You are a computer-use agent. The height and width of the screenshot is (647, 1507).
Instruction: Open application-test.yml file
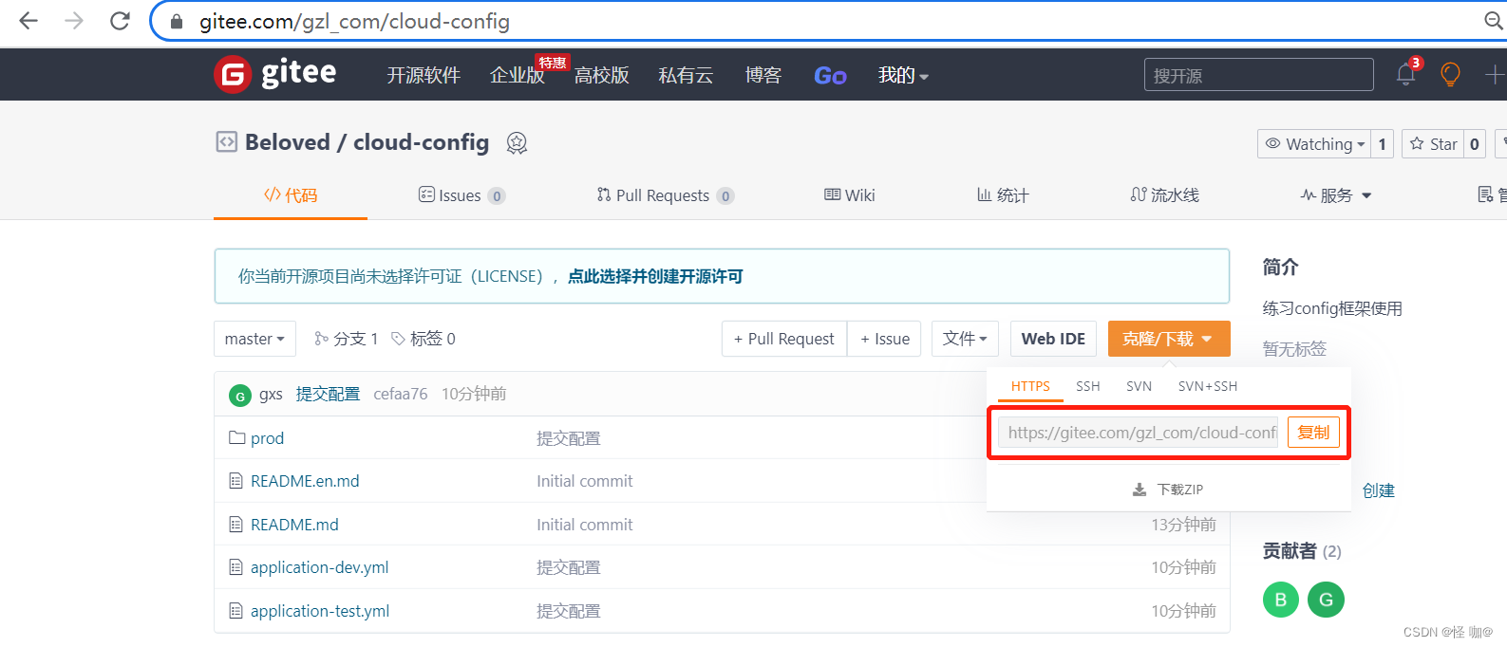320,611
